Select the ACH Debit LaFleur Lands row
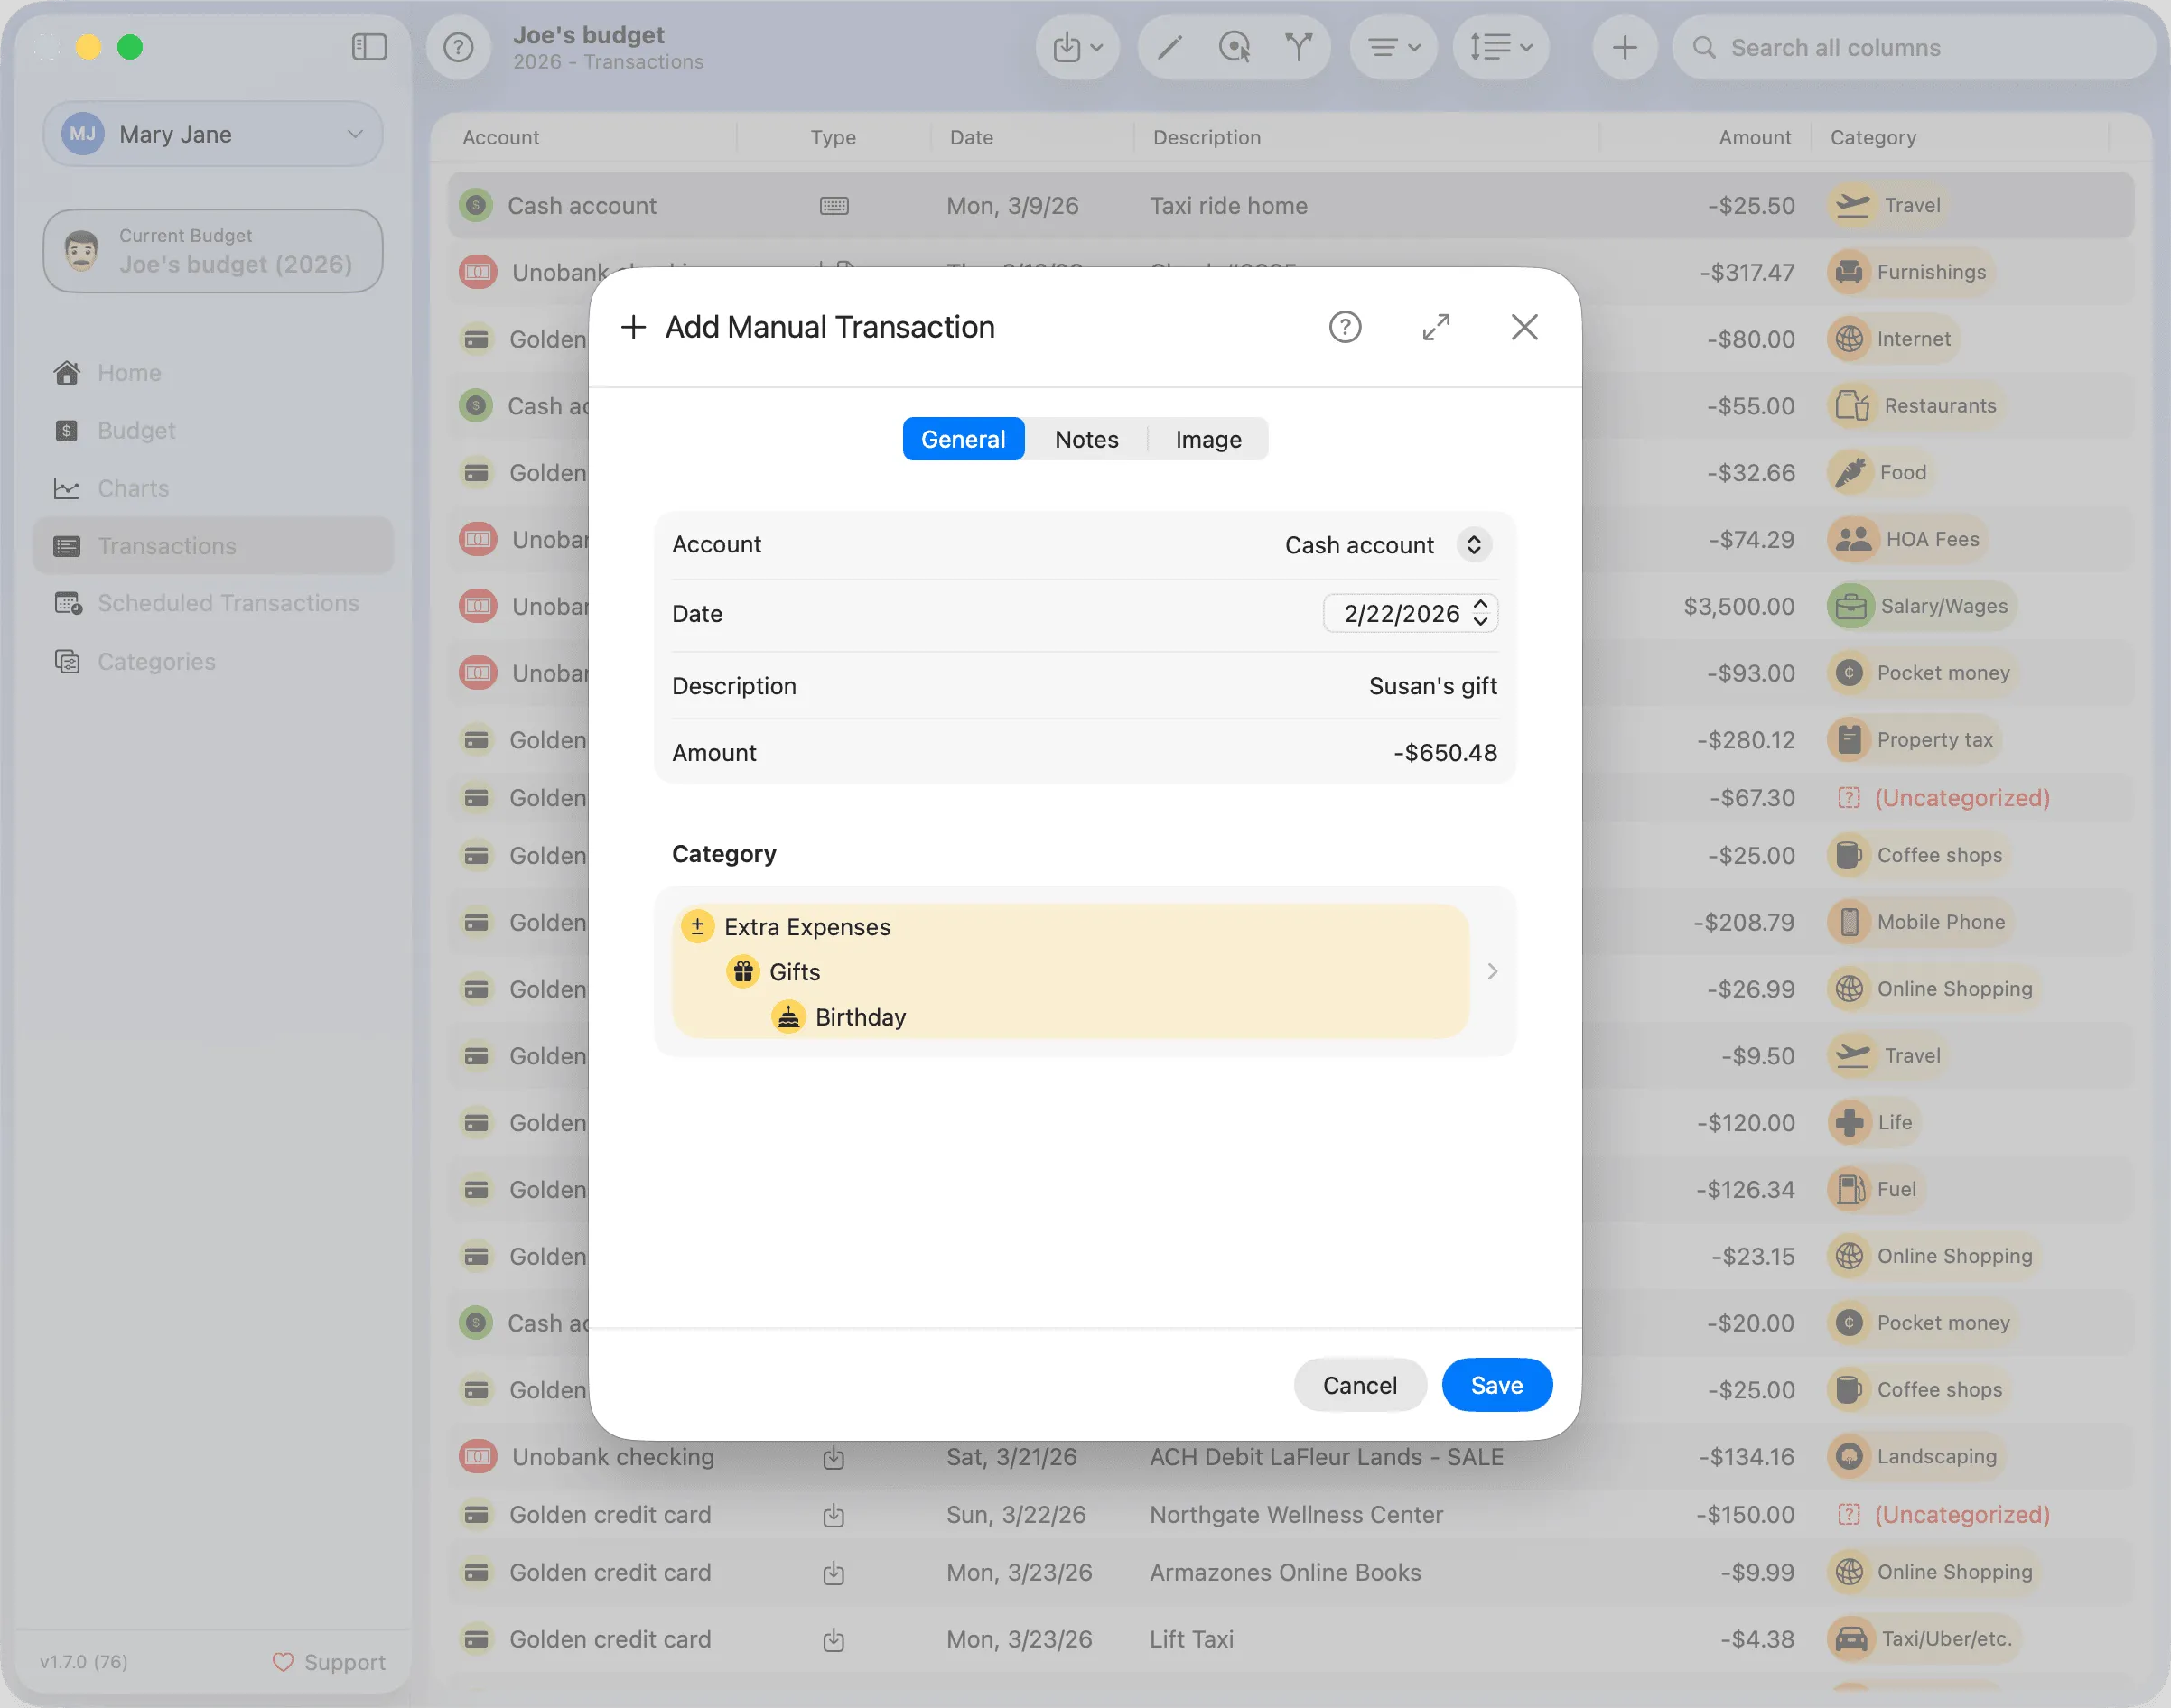 pyautogui.click(x=1290, y=1456)
